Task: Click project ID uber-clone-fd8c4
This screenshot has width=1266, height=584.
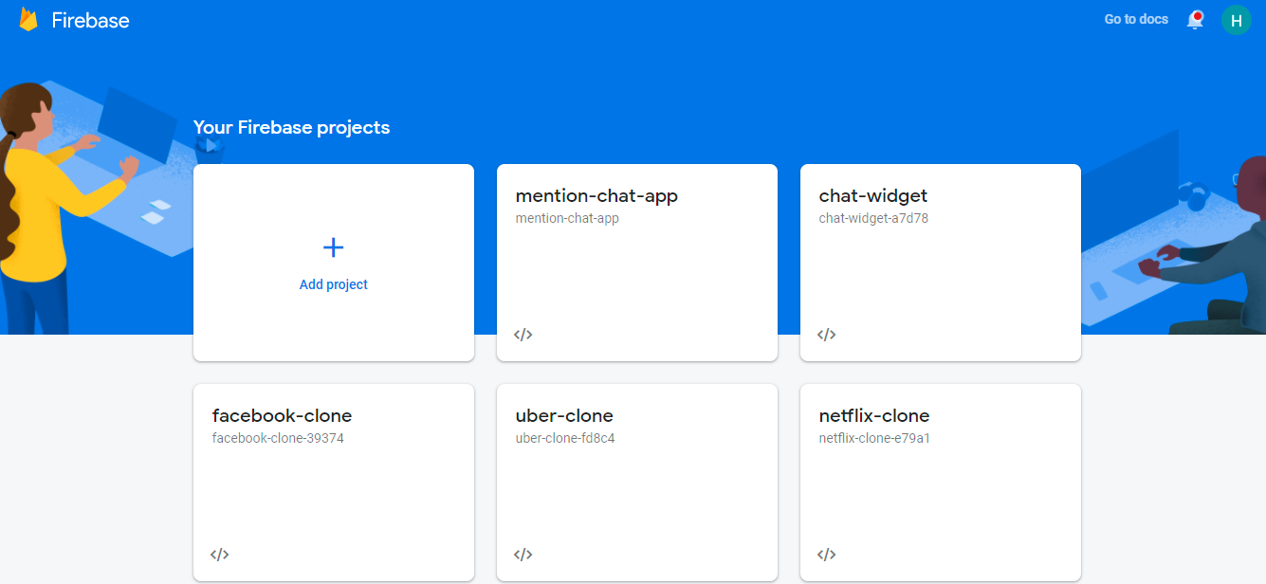Action: click(x=565, y=438)
